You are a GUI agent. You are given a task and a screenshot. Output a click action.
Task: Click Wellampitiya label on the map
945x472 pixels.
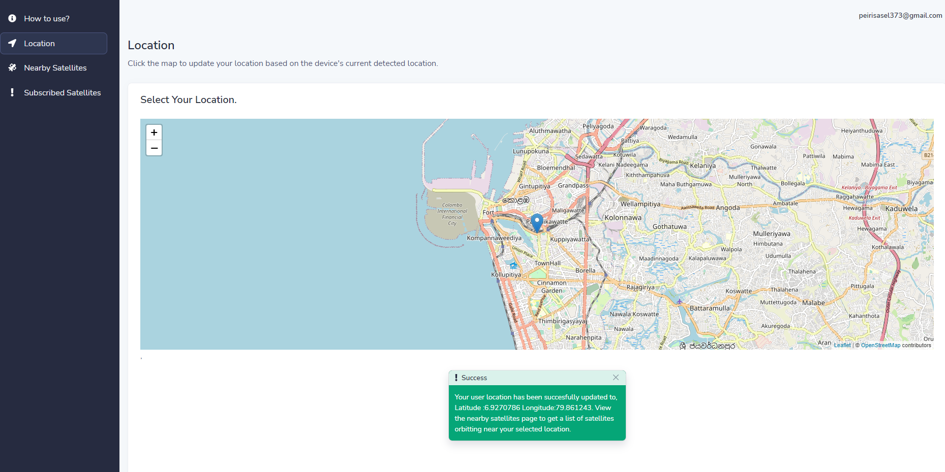640,204
